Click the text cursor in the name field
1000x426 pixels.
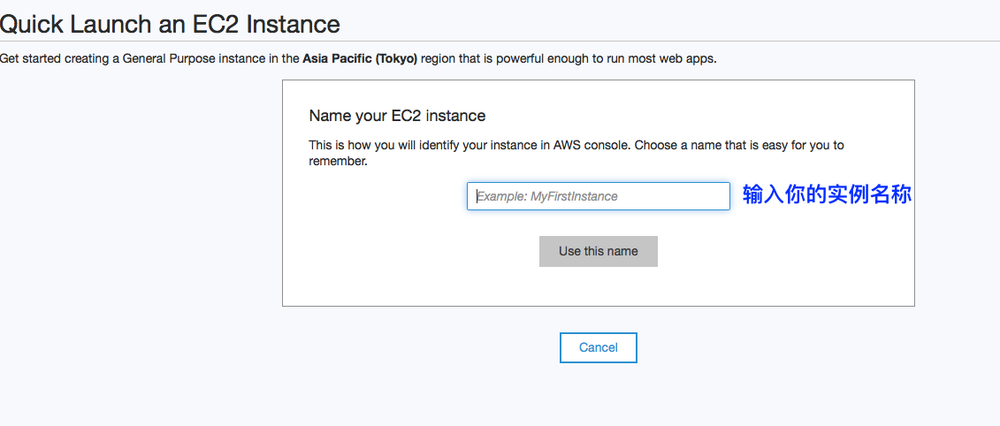click(477, 196)
